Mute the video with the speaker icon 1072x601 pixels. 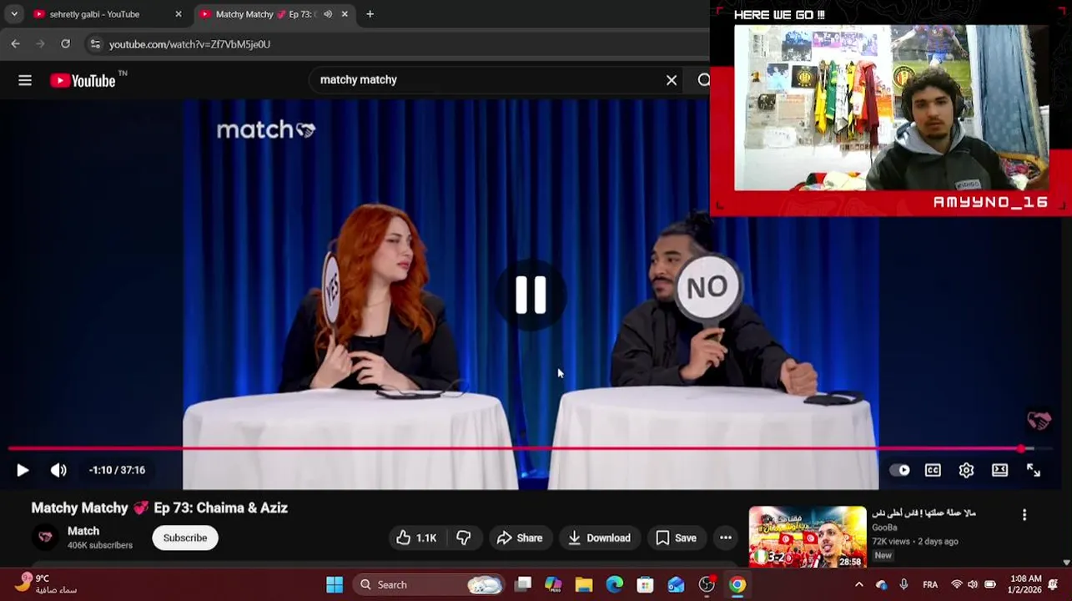coord(58,470)
